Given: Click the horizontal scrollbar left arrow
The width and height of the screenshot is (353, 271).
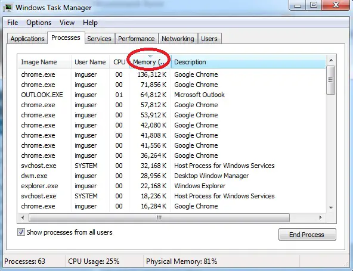Looking at the screenshot, I should click(23, 218).
